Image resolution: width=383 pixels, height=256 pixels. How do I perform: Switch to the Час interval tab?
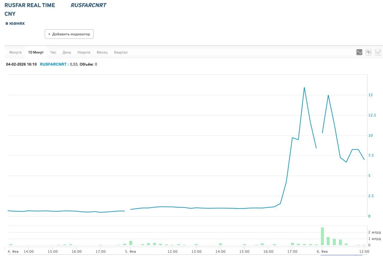(x=53, y=52)
